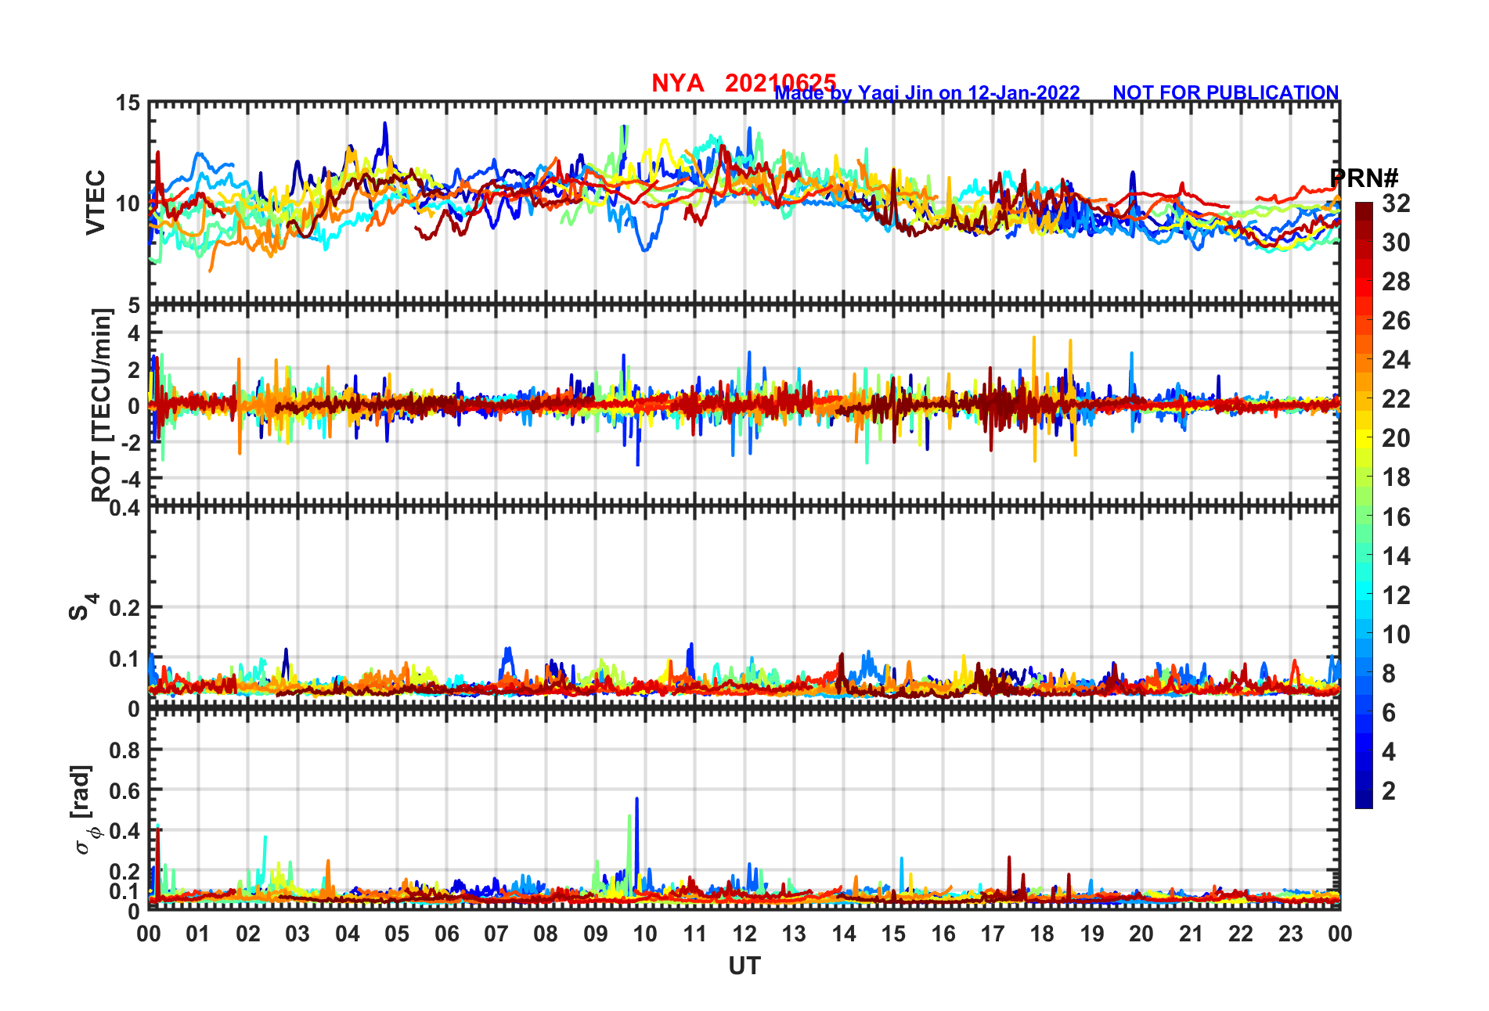Image resolution: width=1489 pixels, height=1011 pixels.
Task: Select hour 10 on the UT axis
Action: coord(645,934)
